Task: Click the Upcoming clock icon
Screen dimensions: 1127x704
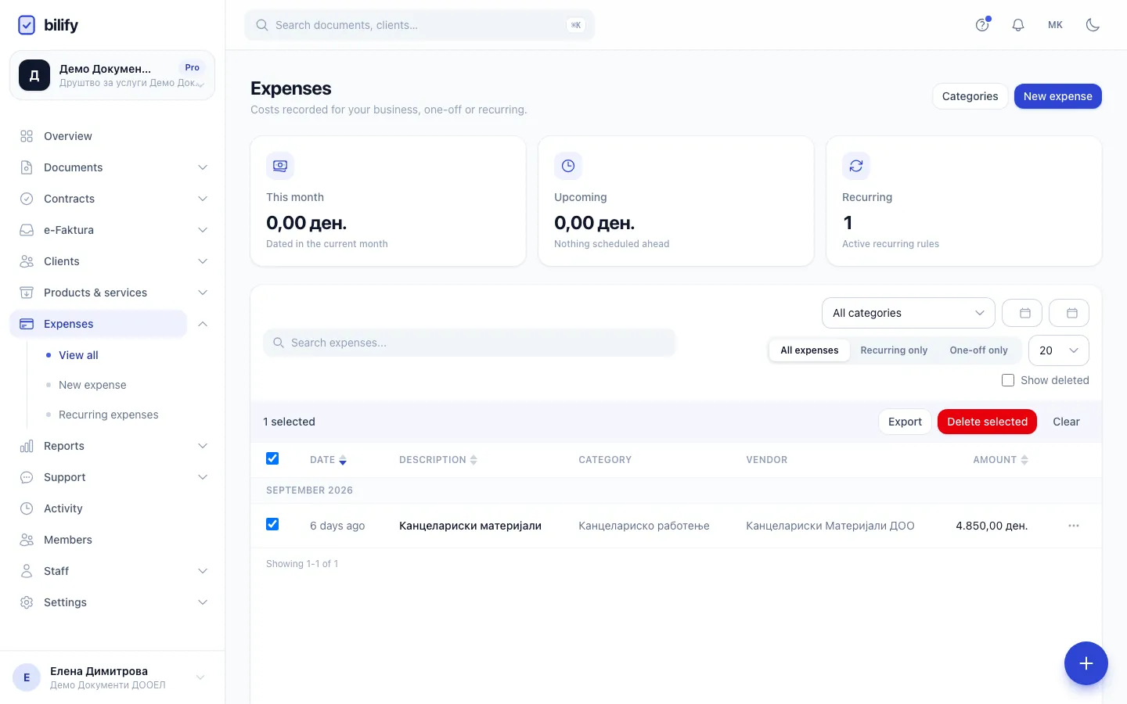Action: point(568,166)
